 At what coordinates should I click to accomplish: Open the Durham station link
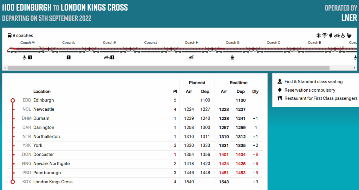(41, 118)
